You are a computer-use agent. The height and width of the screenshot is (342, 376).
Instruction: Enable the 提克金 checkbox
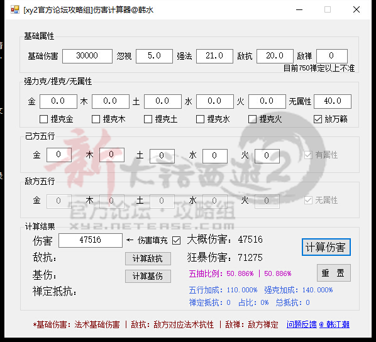pyautogui.click(x=43, y=119)
